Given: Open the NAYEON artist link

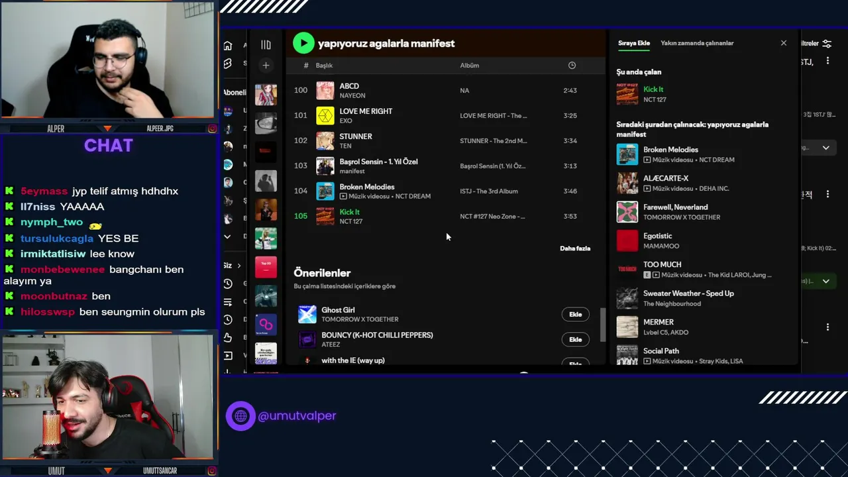Looking at the screenshot, I should click(x=352, y=95).
